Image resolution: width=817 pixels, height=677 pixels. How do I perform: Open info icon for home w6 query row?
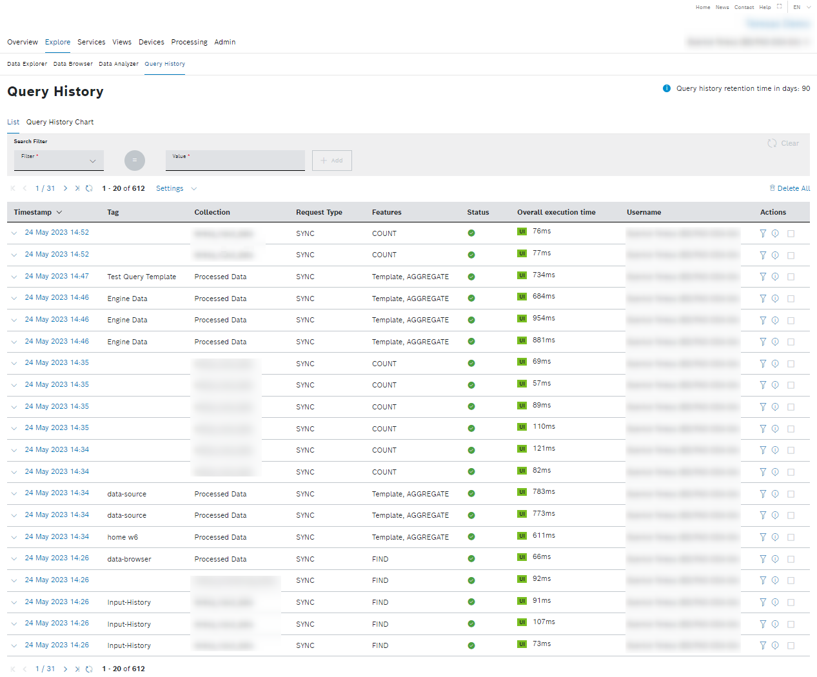[x=775, y=537]
